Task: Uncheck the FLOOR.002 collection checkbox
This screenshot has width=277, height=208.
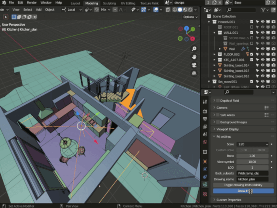Action: (252, 54)
